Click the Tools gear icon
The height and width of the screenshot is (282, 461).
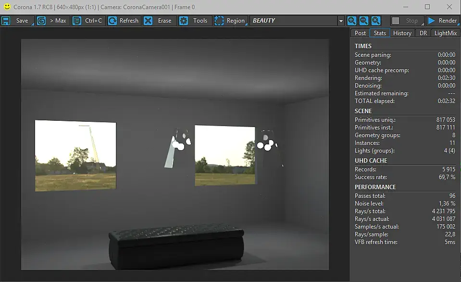click(184, 21)
